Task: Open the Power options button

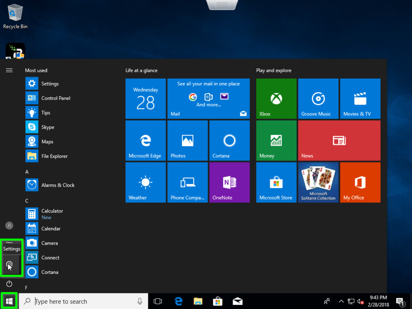Action: coord(9,284)
